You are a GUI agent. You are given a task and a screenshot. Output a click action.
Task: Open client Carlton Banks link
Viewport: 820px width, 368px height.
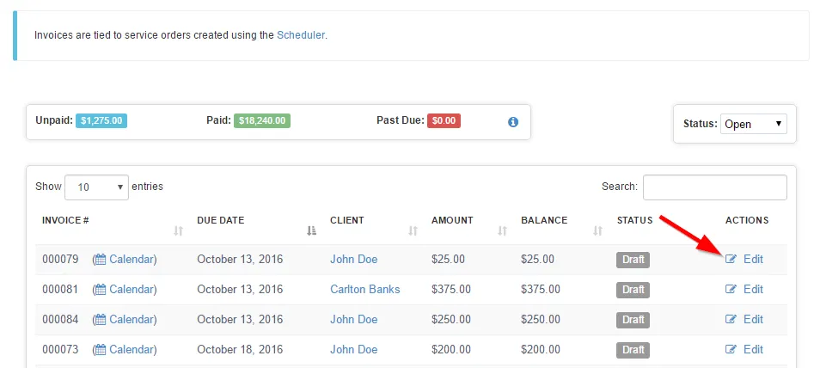click(365, 290)
